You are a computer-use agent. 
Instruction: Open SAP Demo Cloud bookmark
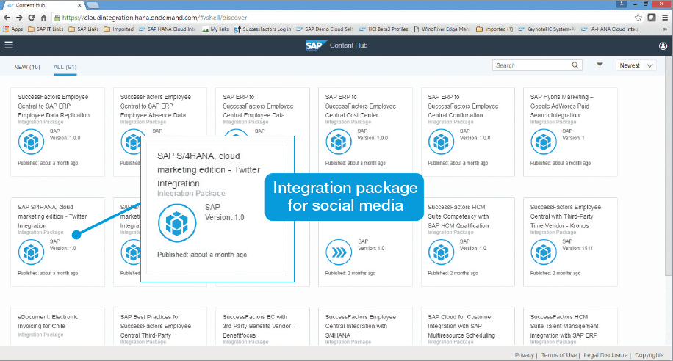coord(325,29)
